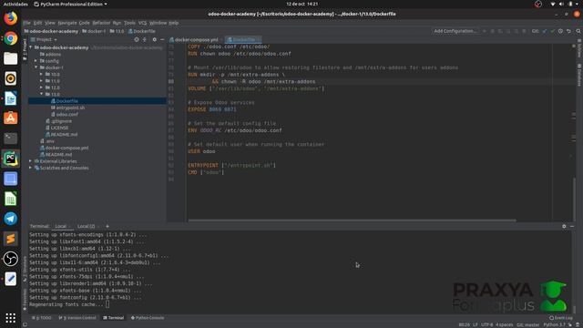Click Python 3.7 interpreter in status bar

[x=554, y=324]
